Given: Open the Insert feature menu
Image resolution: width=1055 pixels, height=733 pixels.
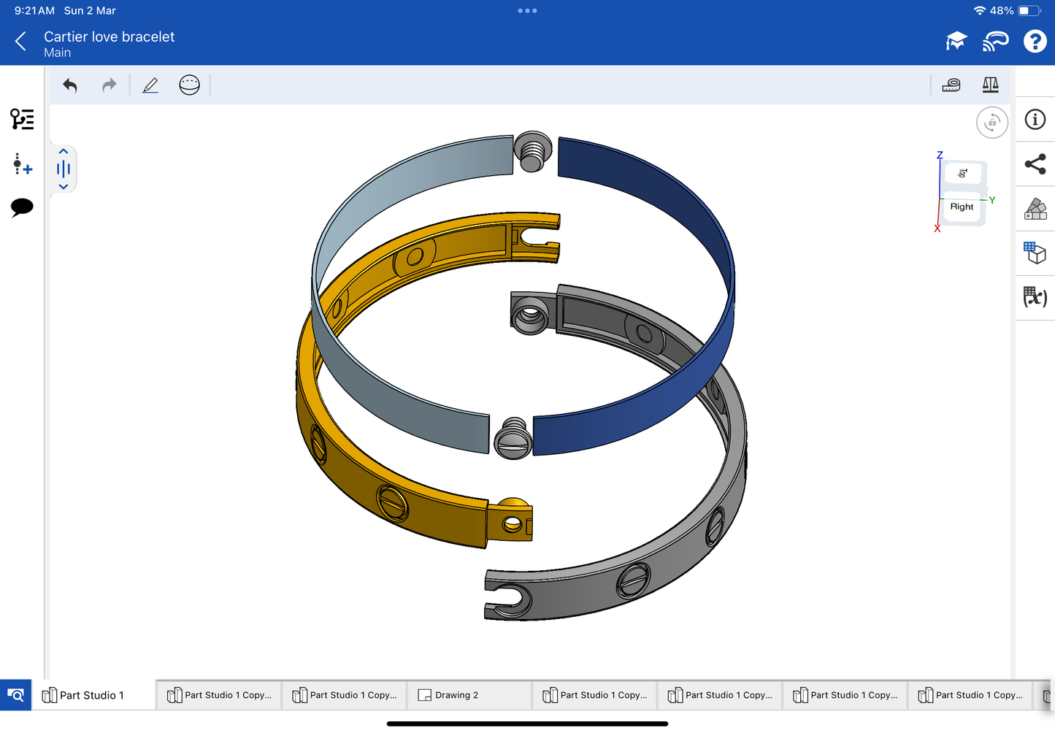Looking at the screenshot, I should [22, 164].
